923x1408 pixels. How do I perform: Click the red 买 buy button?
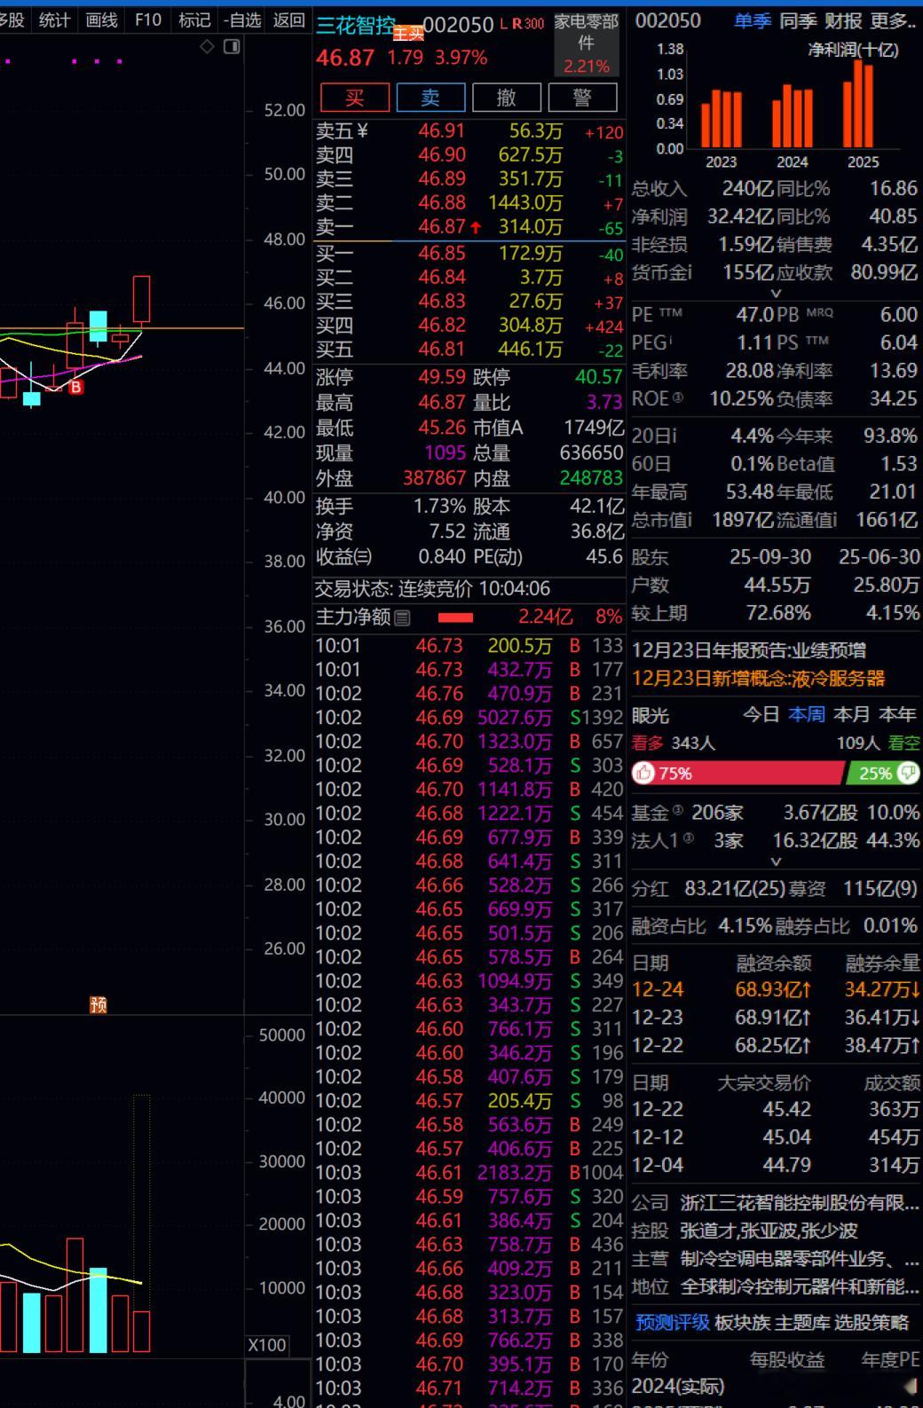[x=354, y=98]
